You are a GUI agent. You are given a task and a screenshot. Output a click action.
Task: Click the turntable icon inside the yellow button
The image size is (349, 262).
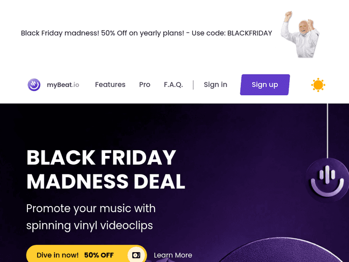point(136,255)
